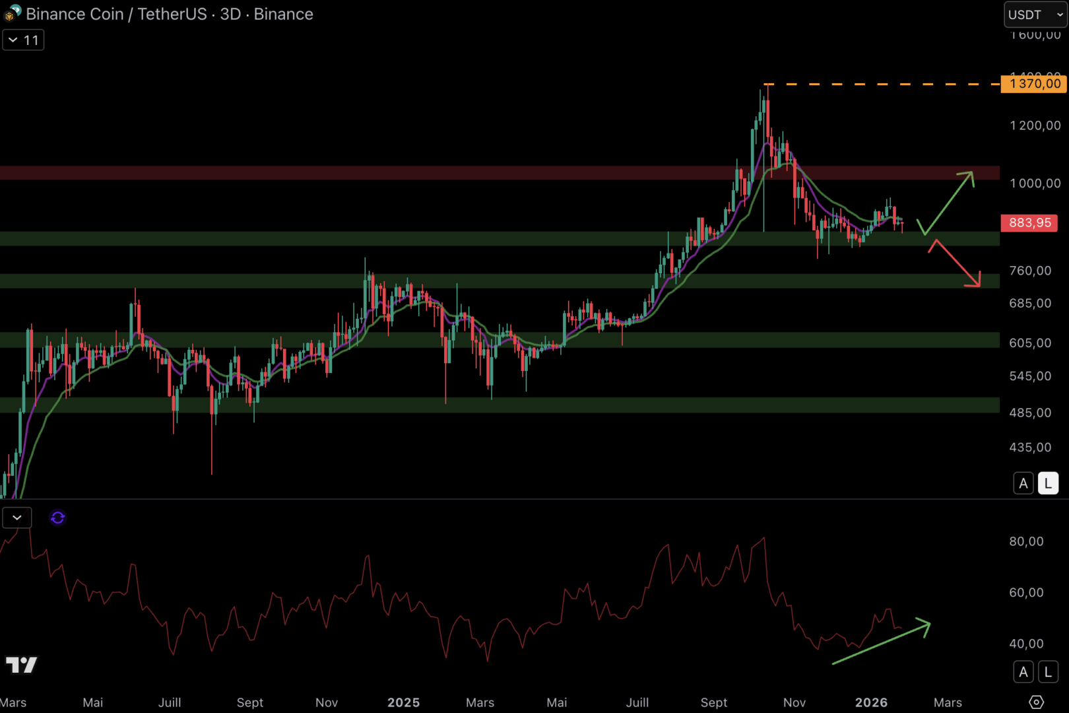
Task: Click the Binance Coin / TetherUS chart title
Action: (x=169, y=14)
